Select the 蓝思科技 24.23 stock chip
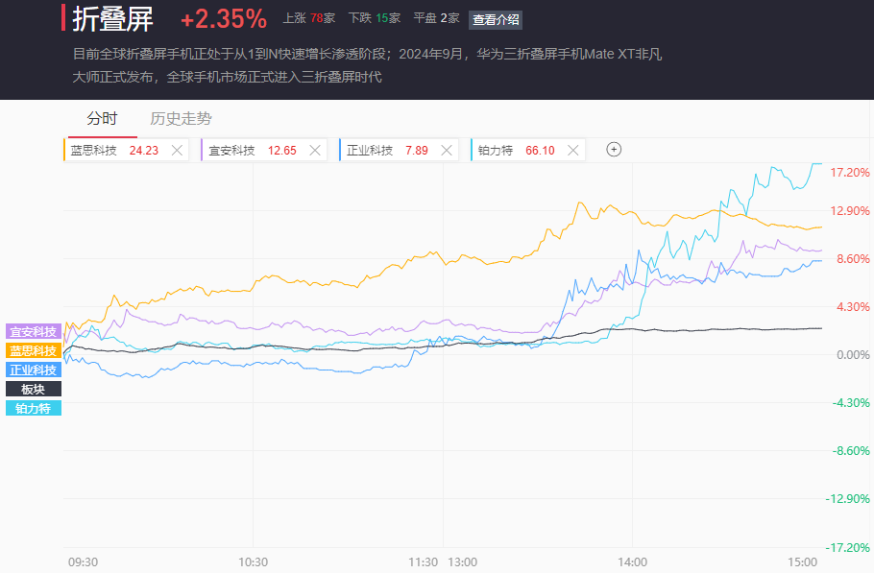874x573 pixels. [x=127, y=151]
